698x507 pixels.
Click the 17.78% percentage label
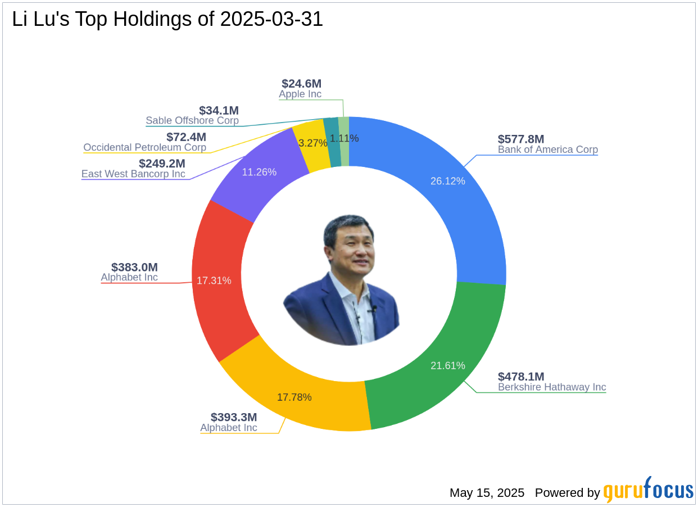pos(294,397)
